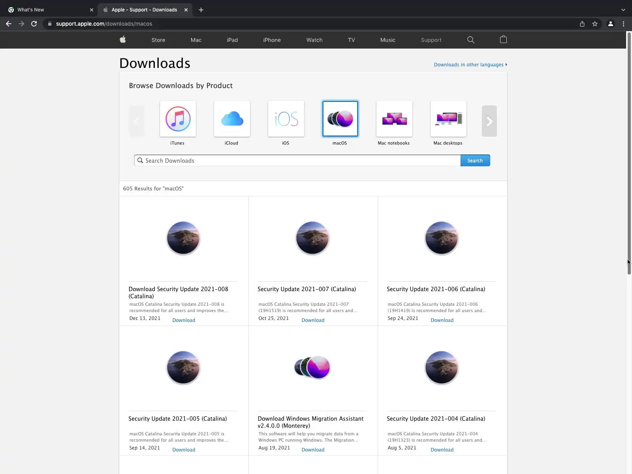Click the site lock icon in address bar

click(x=50, y=24)
